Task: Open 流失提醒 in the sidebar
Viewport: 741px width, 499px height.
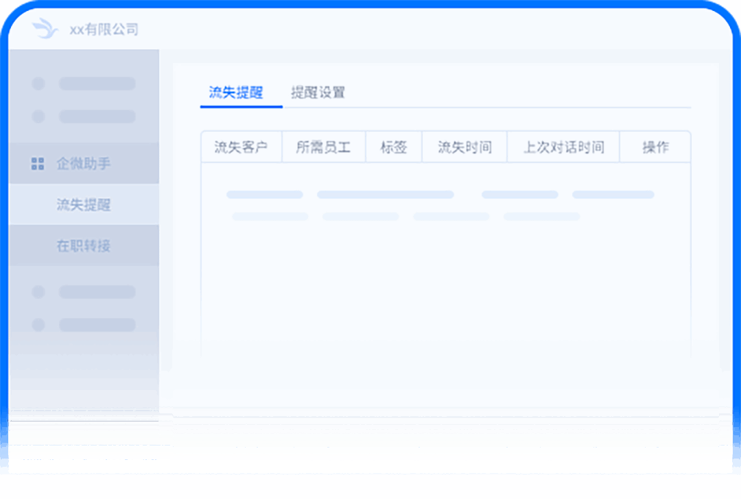Action: [x=84, y=205]
